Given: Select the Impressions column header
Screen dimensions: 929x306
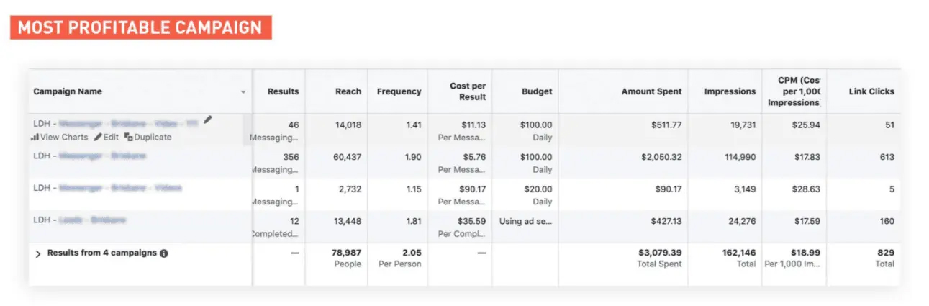Looking at the screenshot, I should click(x=730, y=91).
